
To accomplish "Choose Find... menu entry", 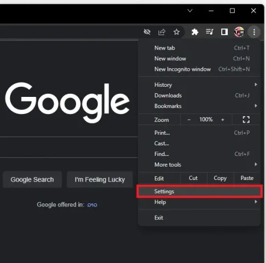I will [199, 154].
